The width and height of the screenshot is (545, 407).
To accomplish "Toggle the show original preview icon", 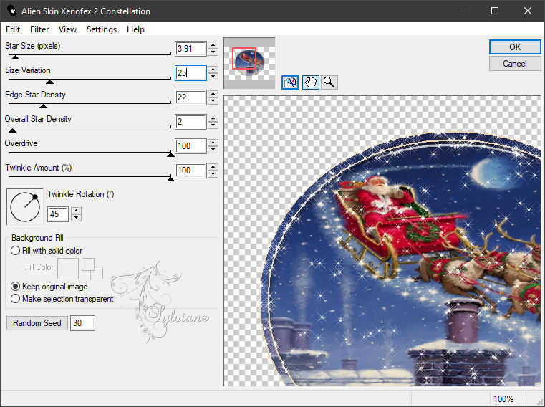I will point(290,82).
